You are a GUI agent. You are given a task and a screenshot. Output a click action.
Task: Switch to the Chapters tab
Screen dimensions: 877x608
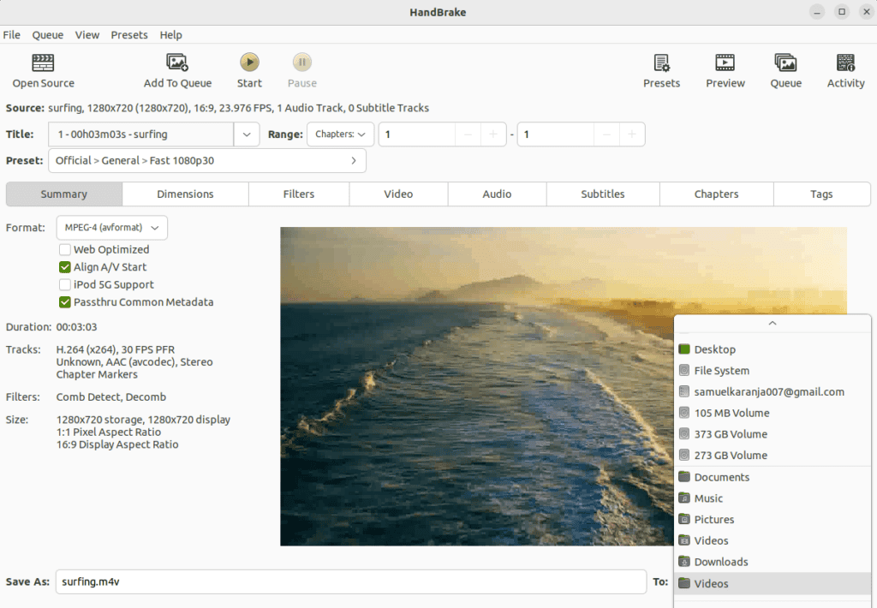coord(717,194)
